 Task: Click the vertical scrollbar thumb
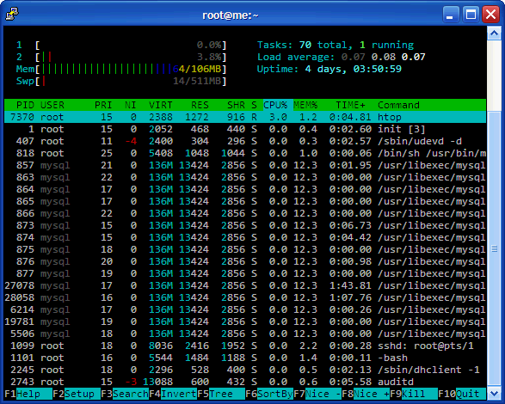494,248
